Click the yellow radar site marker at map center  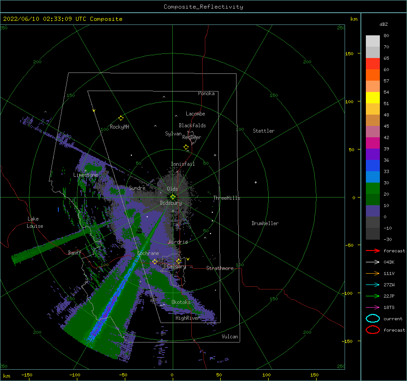pyautogui.click(x=173, y=197)
